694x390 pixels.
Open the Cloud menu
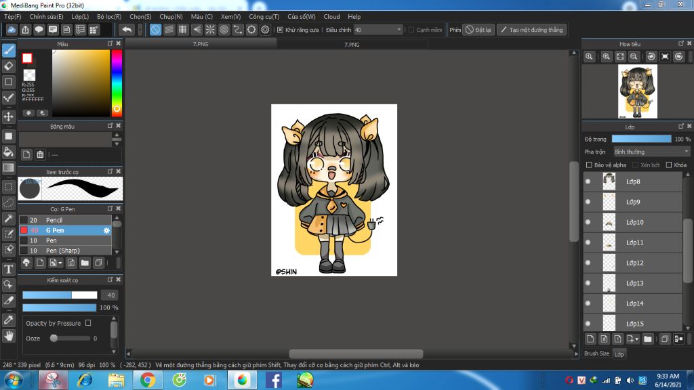click(x=331, y=16)
